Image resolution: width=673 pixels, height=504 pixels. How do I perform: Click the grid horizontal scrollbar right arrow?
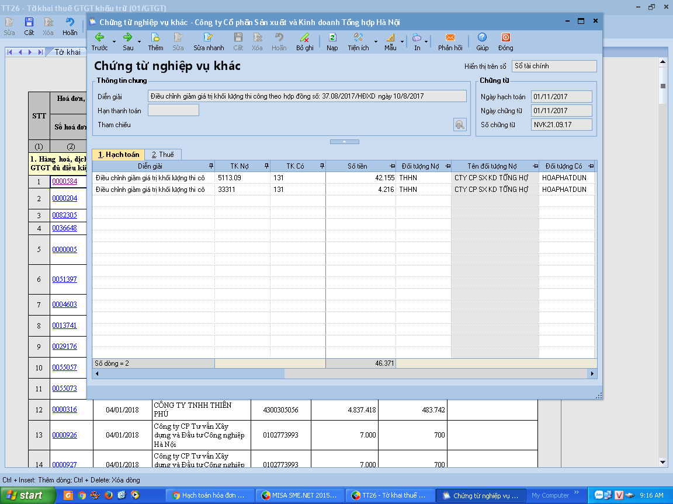point(592,374)
